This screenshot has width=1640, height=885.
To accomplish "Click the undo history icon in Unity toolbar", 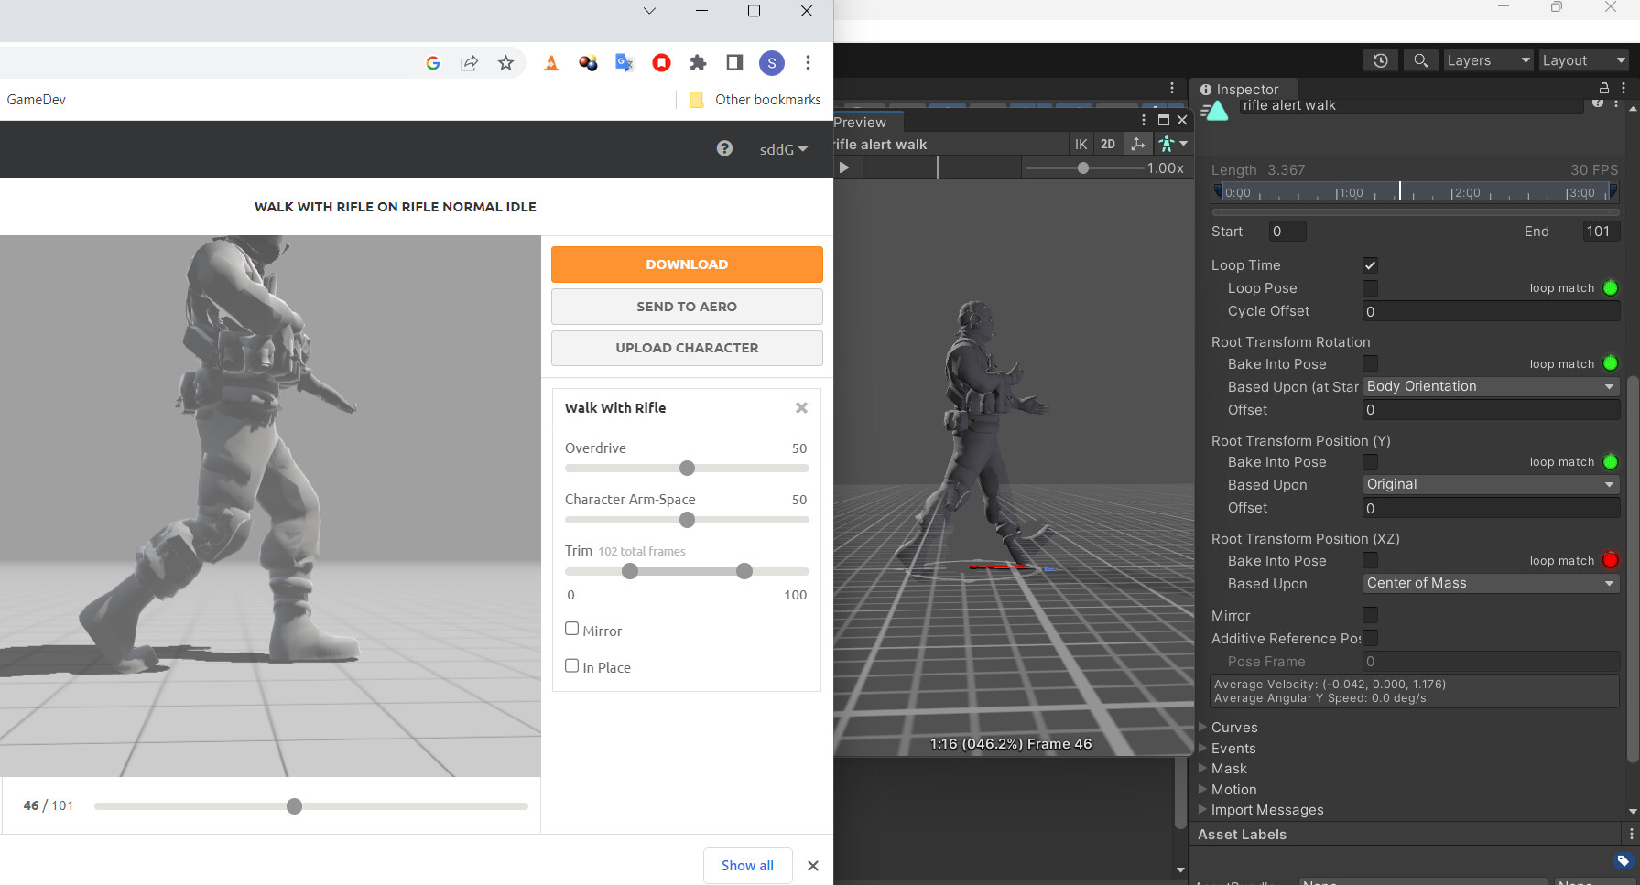I will pyautogui.click(x=1380, y=60).
